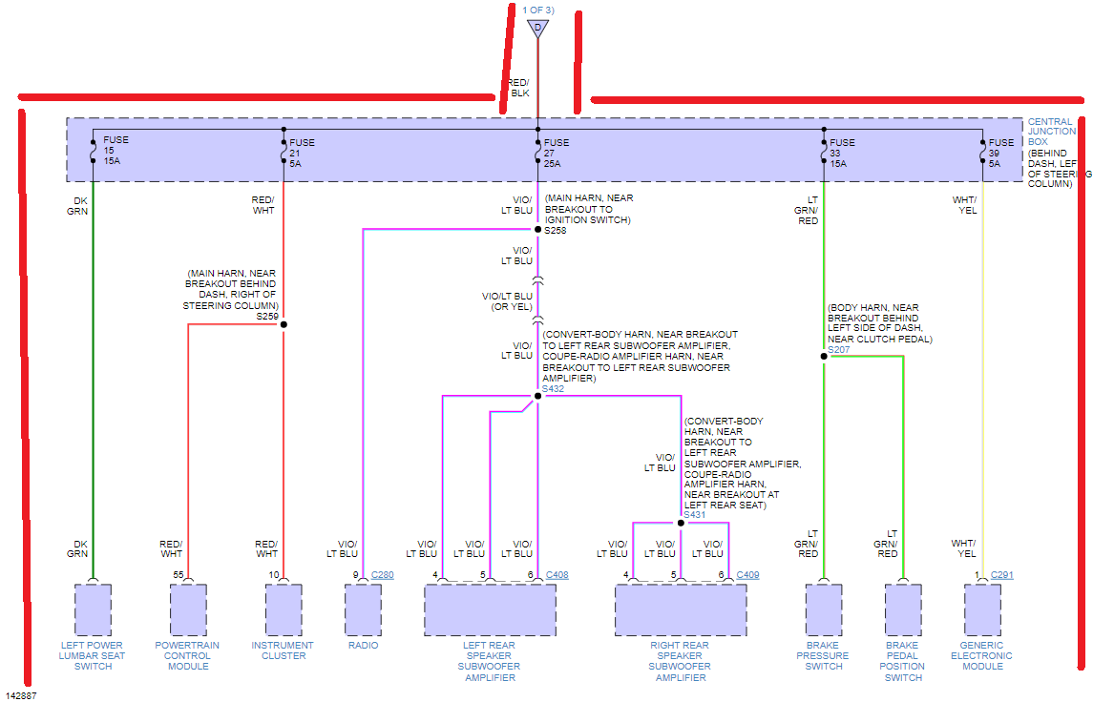Viewport: 1093px width, 702px height.
Task: Click the Fuse 33 15A symbol
Action: coord(823,153)
